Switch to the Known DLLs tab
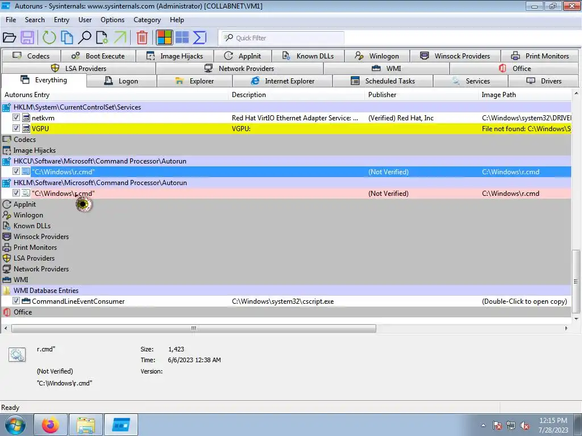582x436 pixels. (308, 56)
